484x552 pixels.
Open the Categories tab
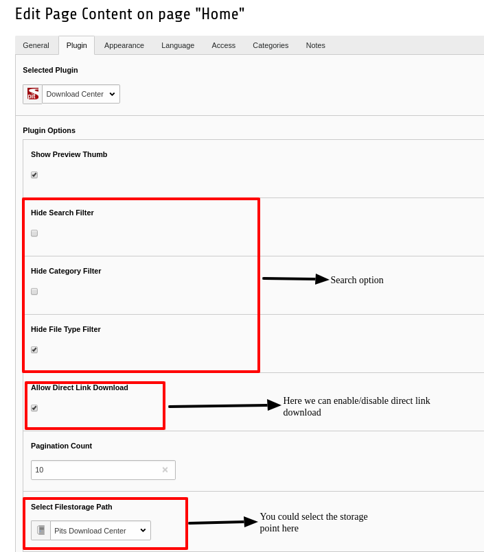click(270, 45)
